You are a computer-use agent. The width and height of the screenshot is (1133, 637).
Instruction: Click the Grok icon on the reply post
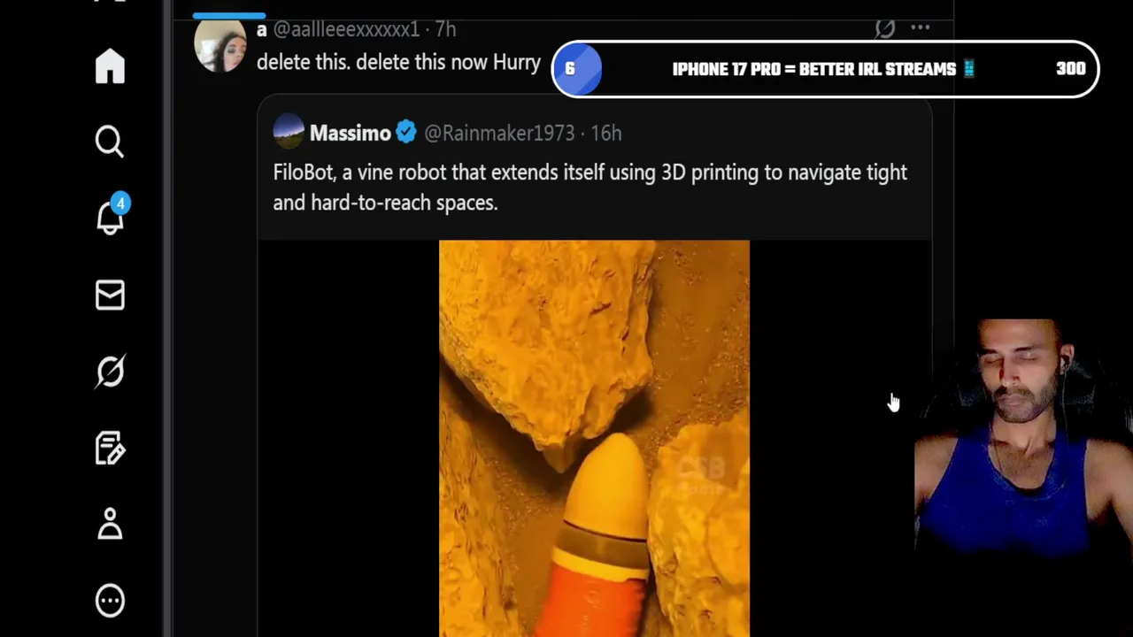884,28
